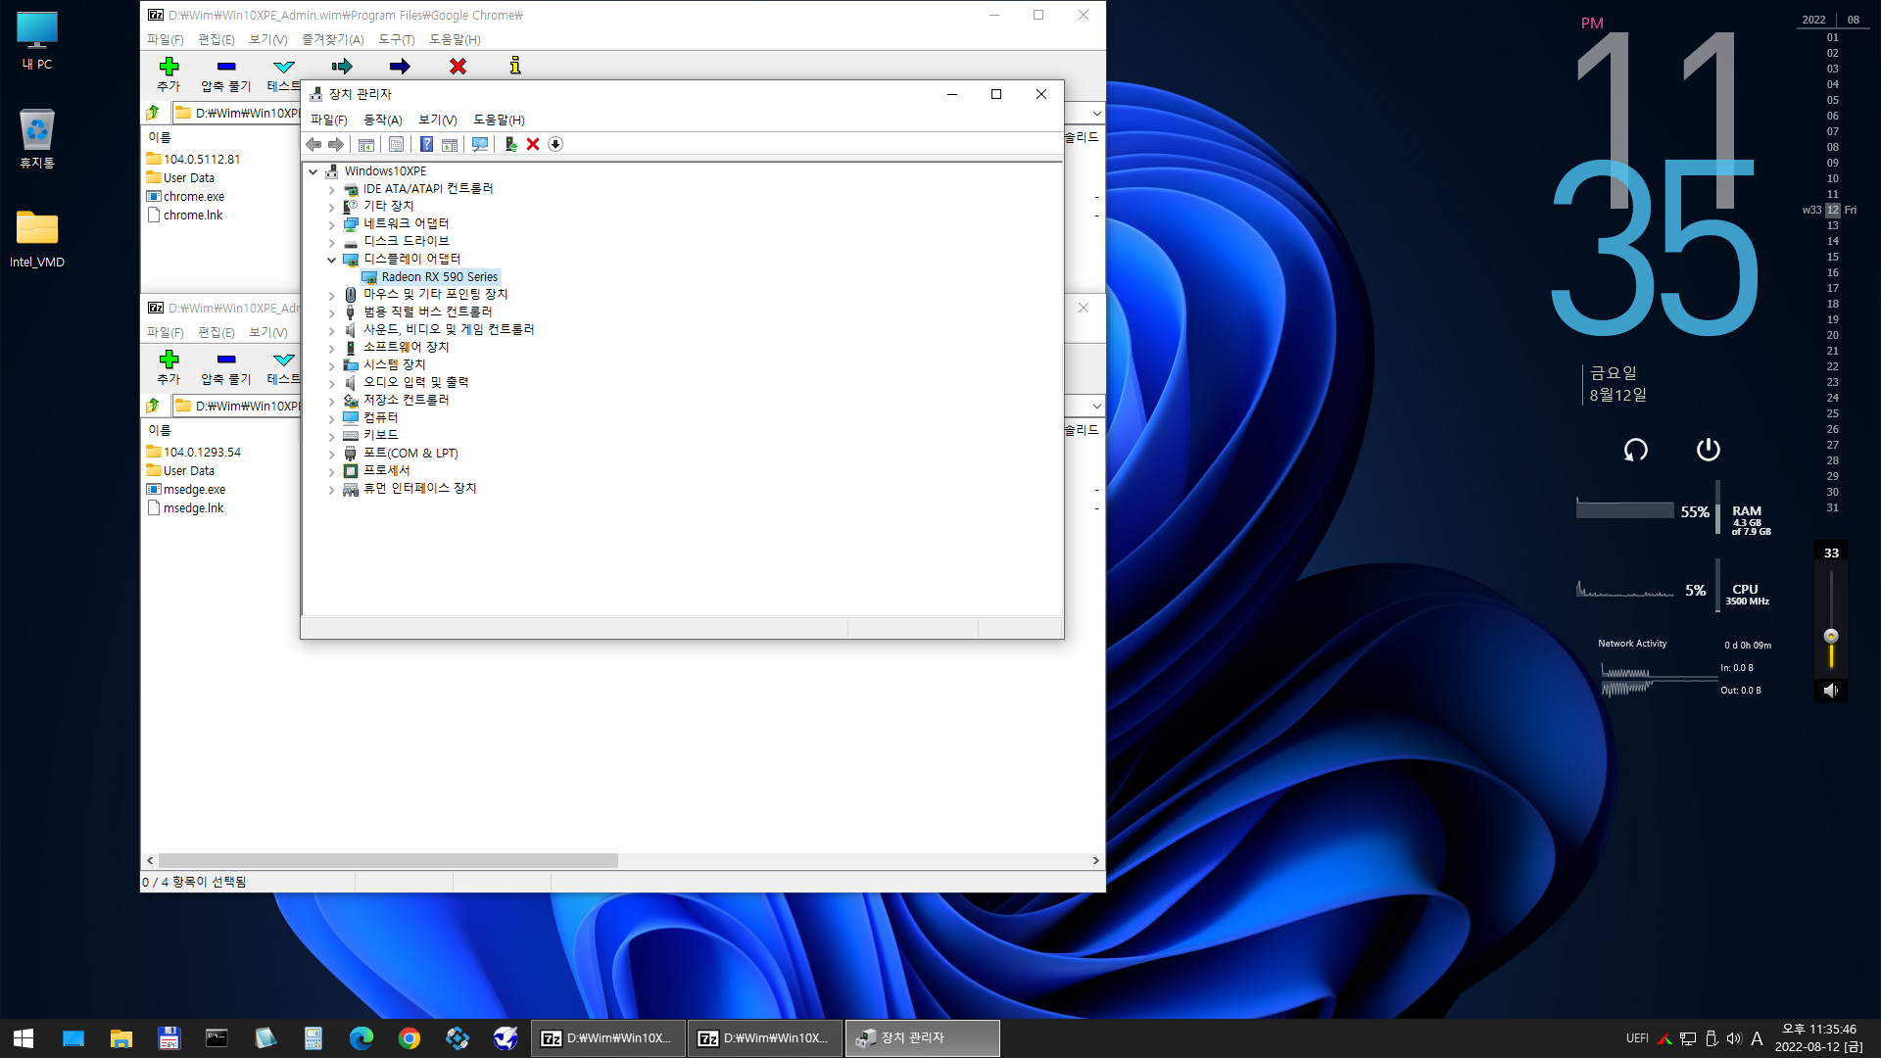Click the horizontal scrollbar in 7-Zip window
This screenshot has height=1058, width=1881.
(x=388, y=860)
